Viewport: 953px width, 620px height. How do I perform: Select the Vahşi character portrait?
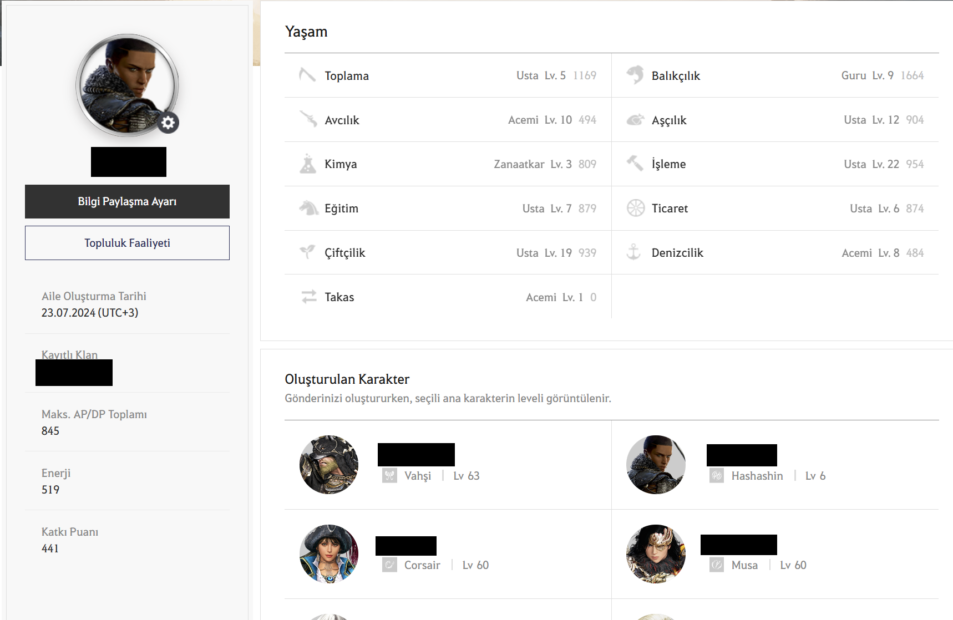coord(329,465)
